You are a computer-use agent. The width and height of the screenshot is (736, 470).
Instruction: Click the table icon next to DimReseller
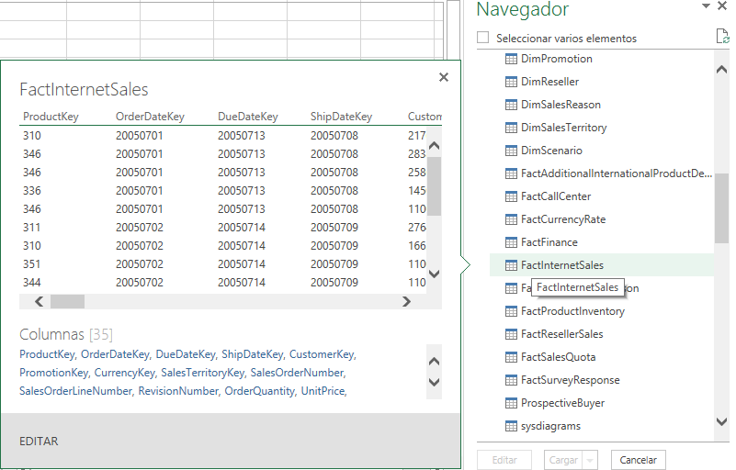512,82
